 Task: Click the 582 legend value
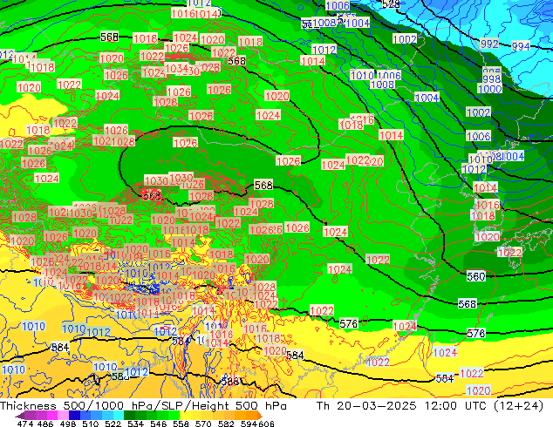226,424
